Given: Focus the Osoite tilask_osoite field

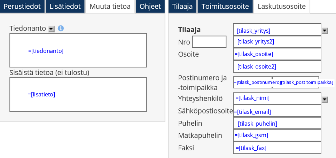Looking at the screenshot, I should tap(277, 54).
